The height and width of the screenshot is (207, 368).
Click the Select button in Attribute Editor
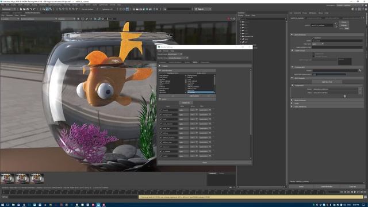(301, 186)
